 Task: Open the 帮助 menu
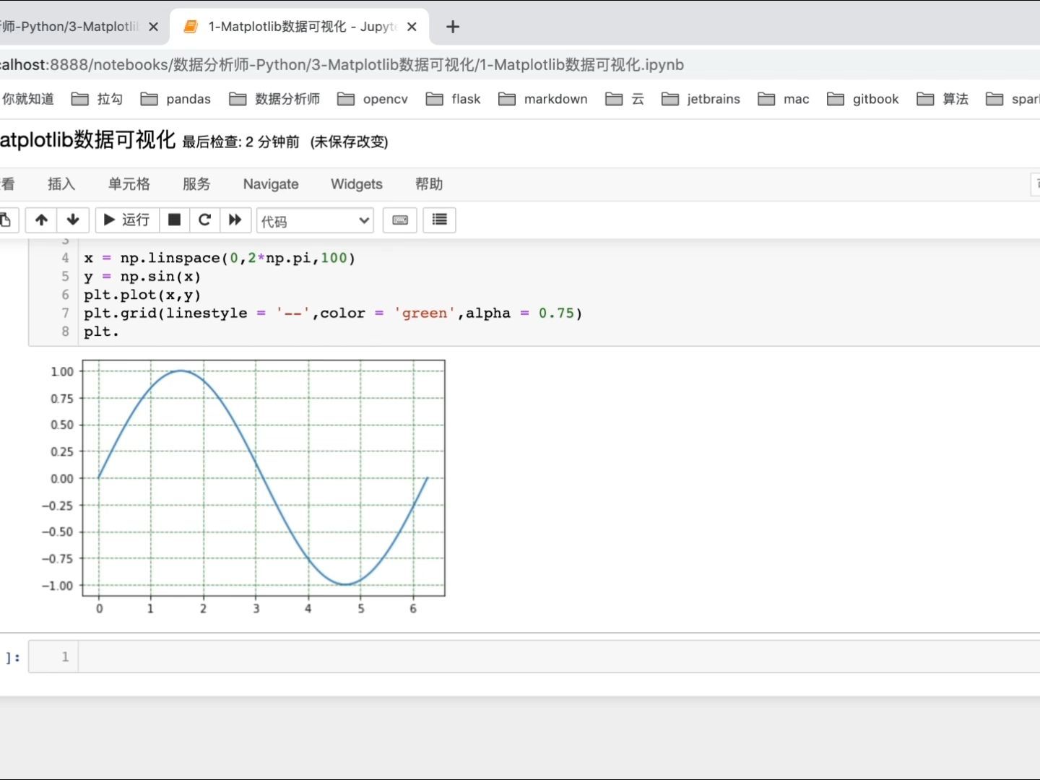[x=429, y=184]
